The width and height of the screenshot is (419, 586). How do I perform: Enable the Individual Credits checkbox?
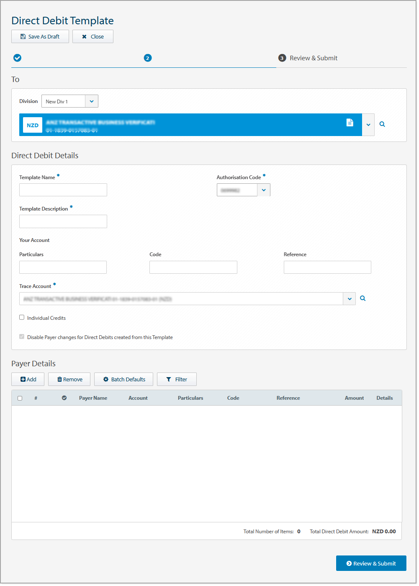21,317
